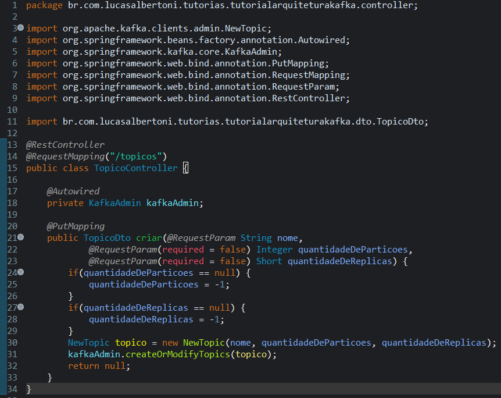This screenshot has height=398, width=501.
Task: Click the "/topicos" mapping string
Action: tap(134, 156)
